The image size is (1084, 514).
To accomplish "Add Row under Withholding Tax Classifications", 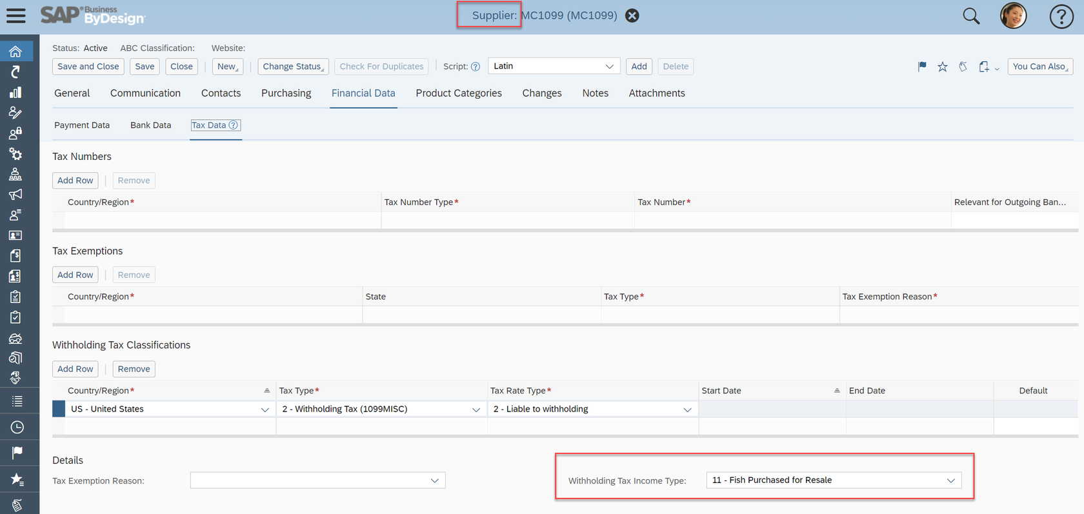I will (75, 369).
